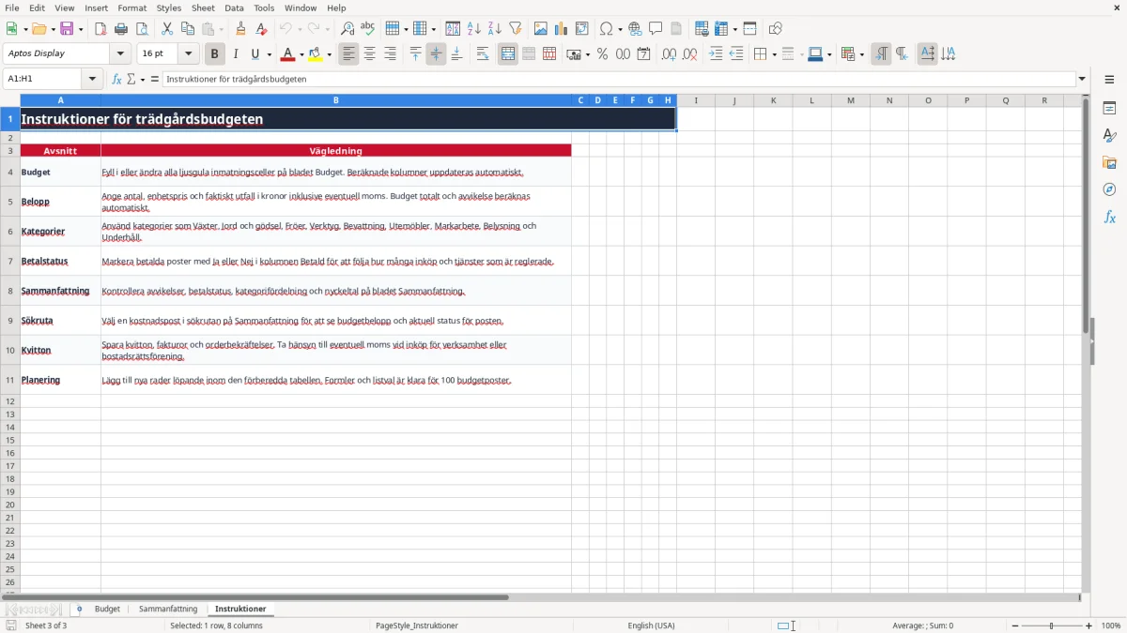This screenshot has width=1127, height=633.
Task: Open the Function Wizard
Action: point(116,80)
